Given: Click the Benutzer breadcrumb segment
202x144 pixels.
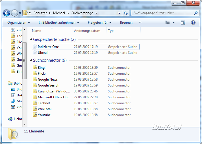Looking at the screenshot, I should click(40, 13).
